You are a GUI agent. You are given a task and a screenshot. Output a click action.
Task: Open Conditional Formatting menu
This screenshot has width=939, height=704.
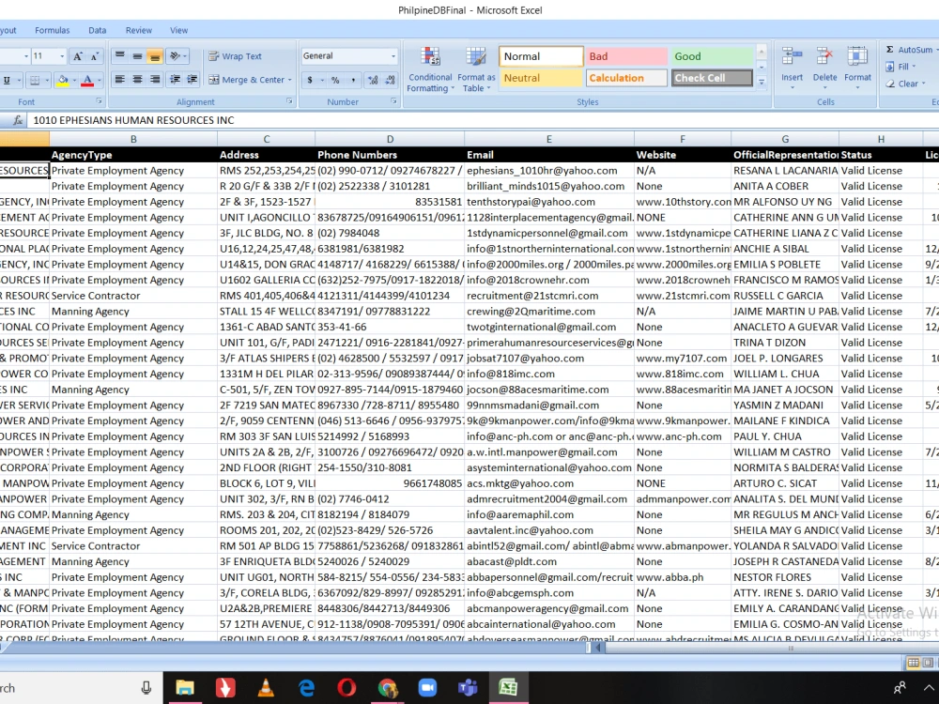430,69
